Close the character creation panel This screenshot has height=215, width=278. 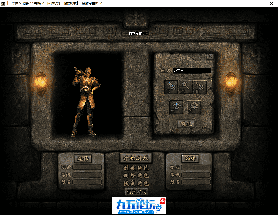pos(210,57)
